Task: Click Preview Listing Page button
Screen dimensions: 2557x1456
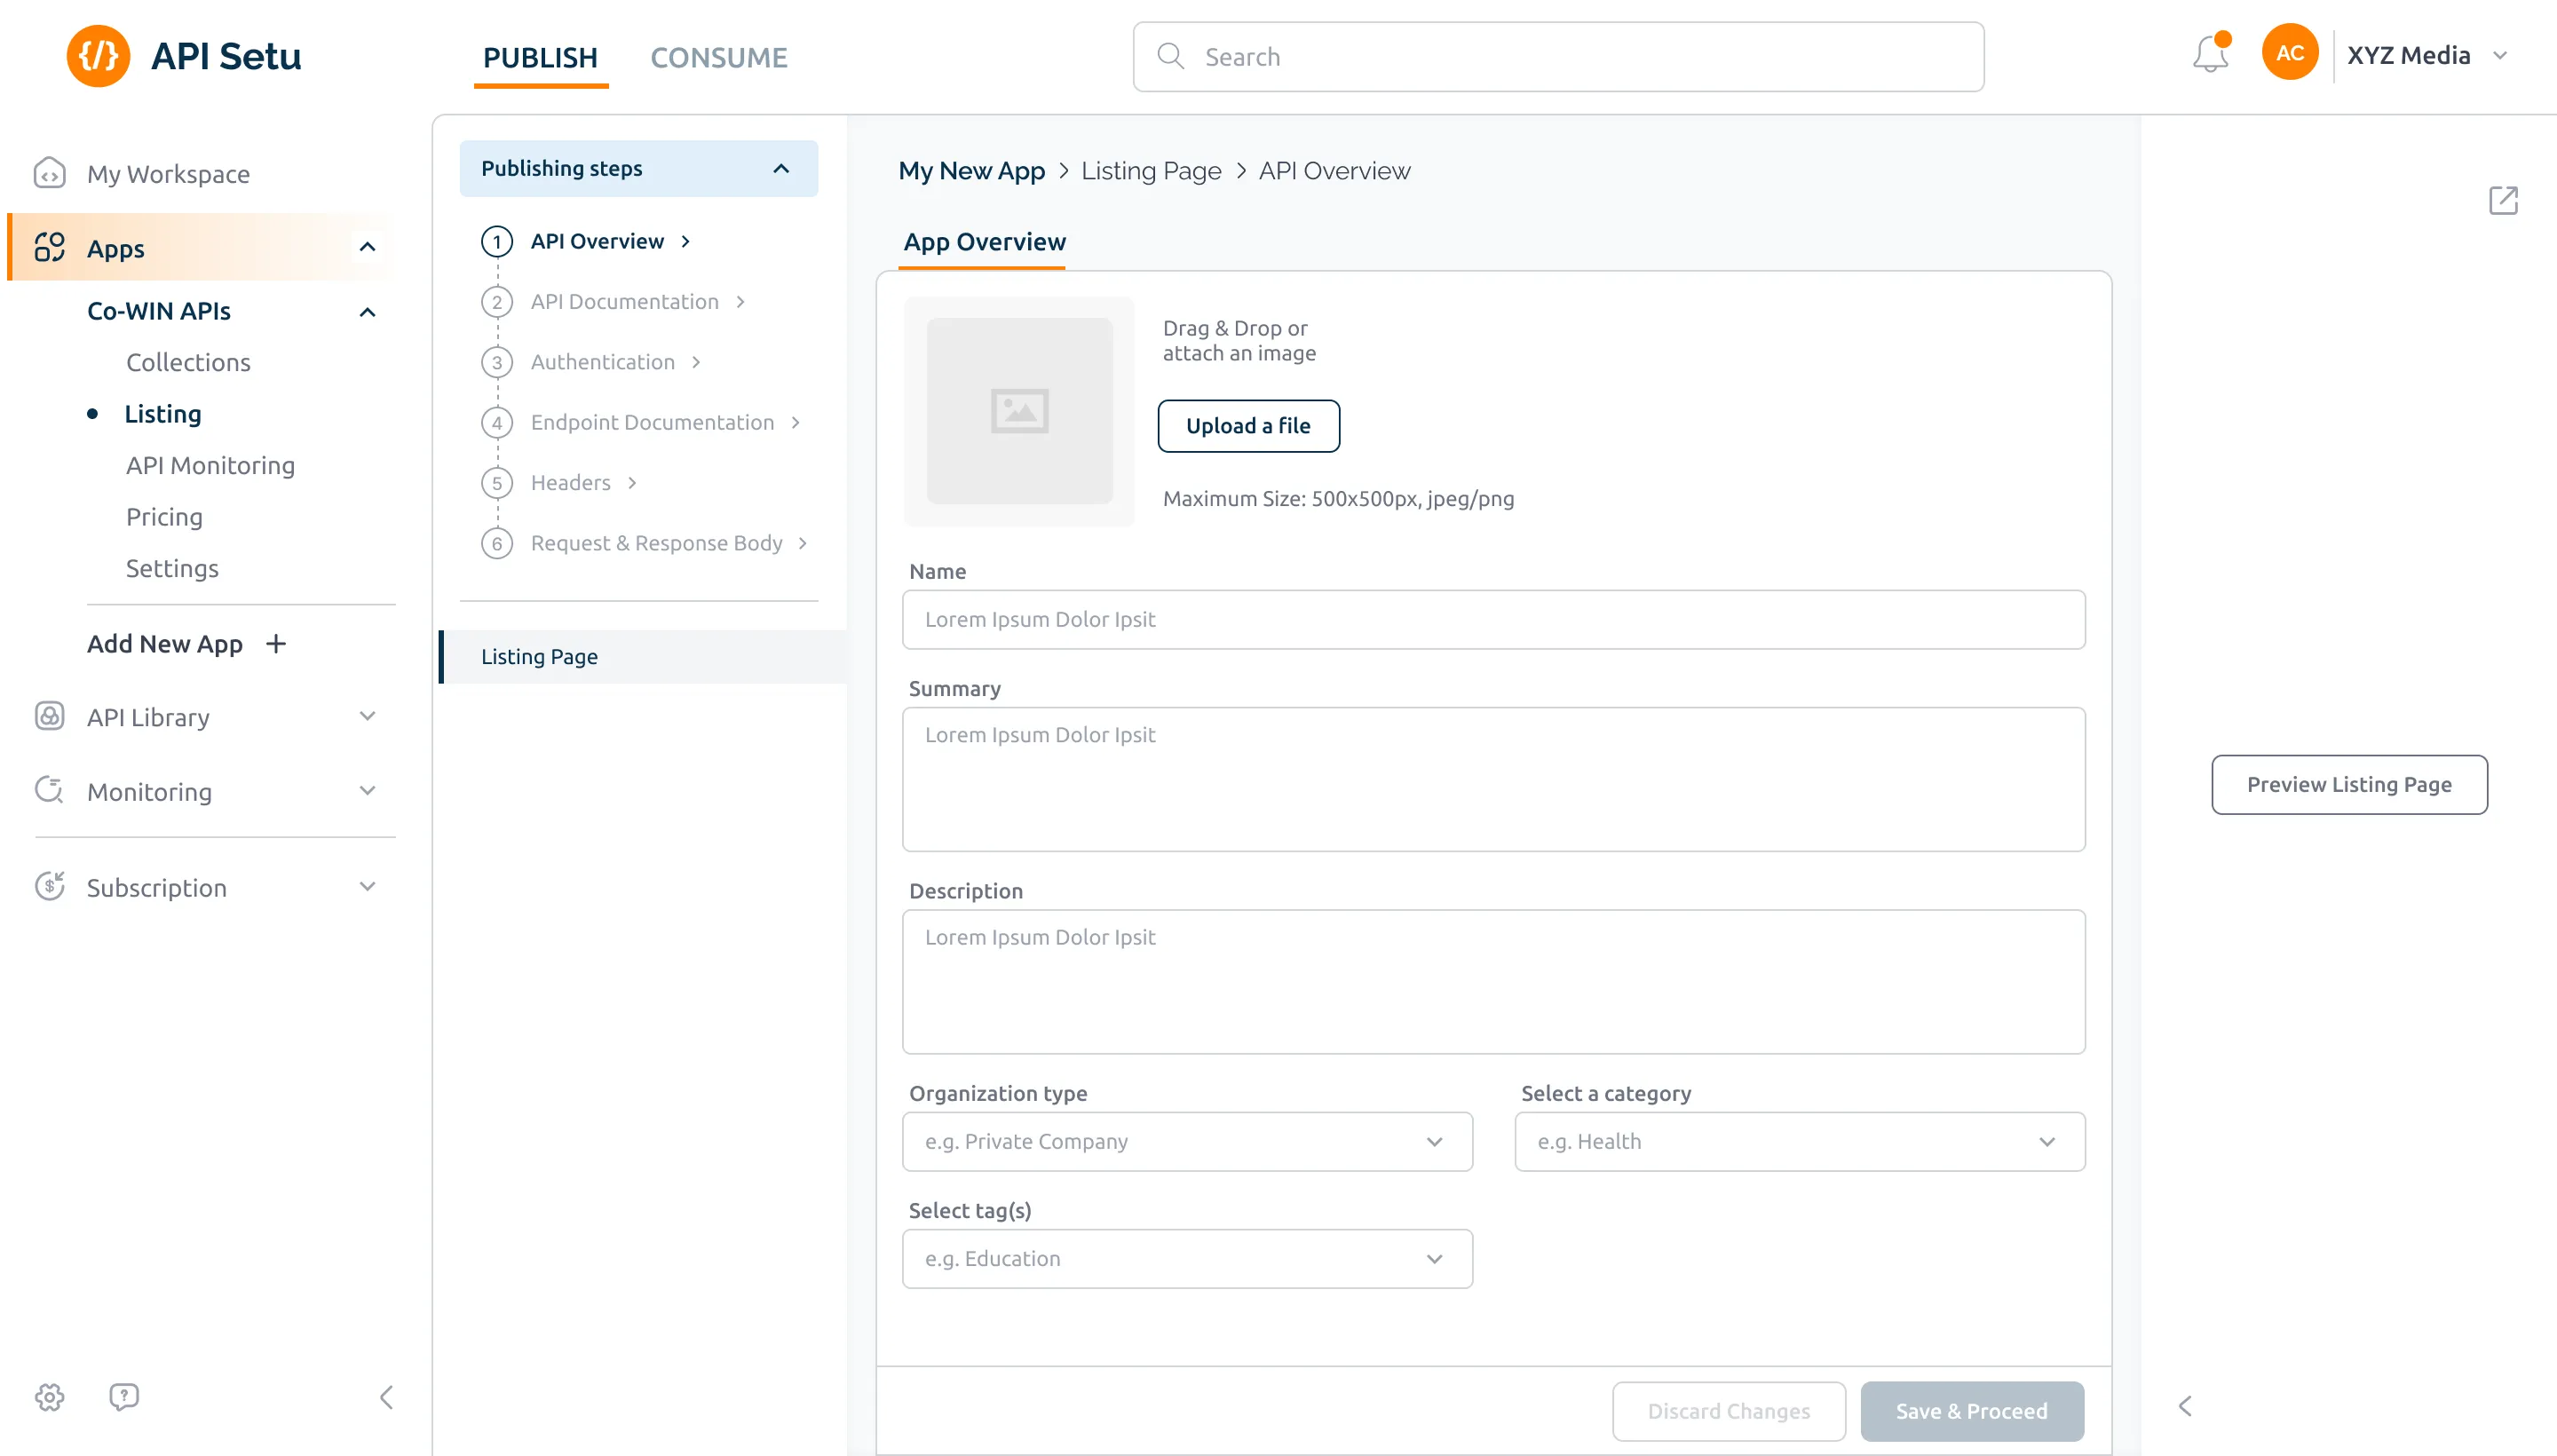Action: point(2349,784)
